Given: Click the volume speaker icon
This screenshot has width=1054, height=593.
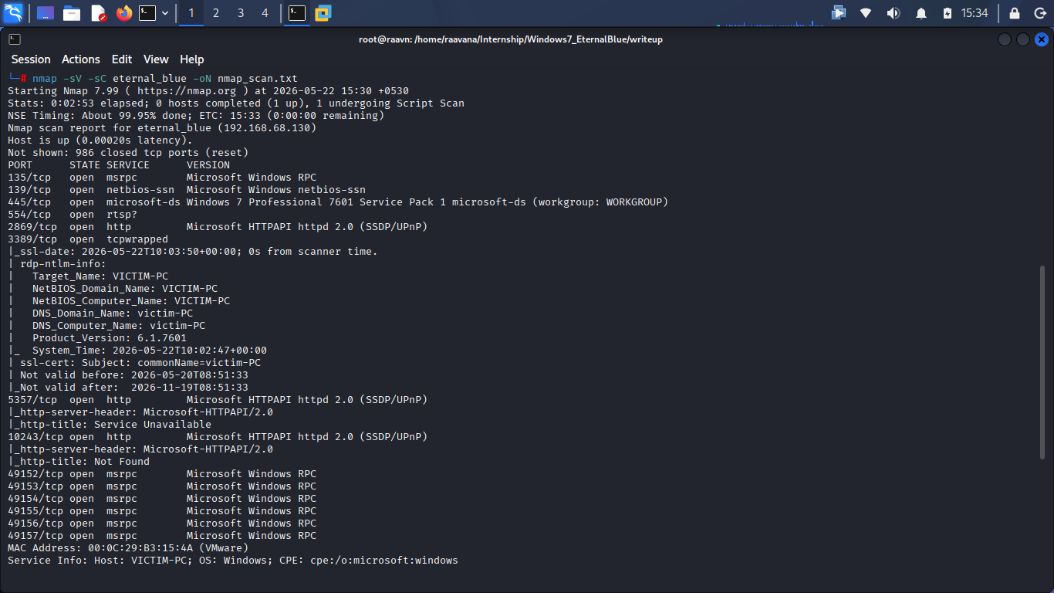Looking at the screenshot, I should 894,13.
